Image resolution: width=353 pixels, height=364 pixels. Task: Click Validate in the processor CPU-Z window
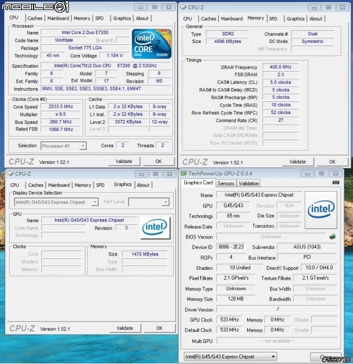click(x=124, y=161)
